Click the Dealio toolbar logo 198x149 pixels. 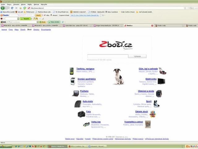[x=5, y=15]
